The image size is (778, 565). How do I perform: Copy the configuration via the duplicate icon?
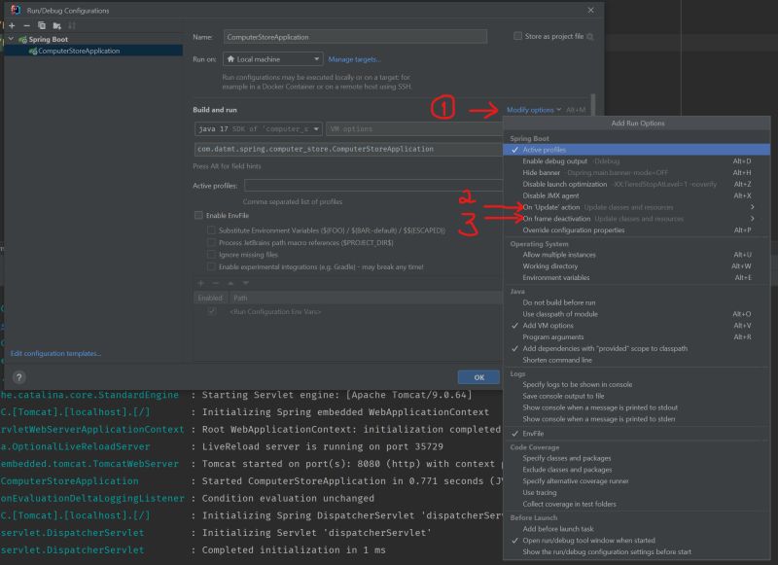click(42, 25)
